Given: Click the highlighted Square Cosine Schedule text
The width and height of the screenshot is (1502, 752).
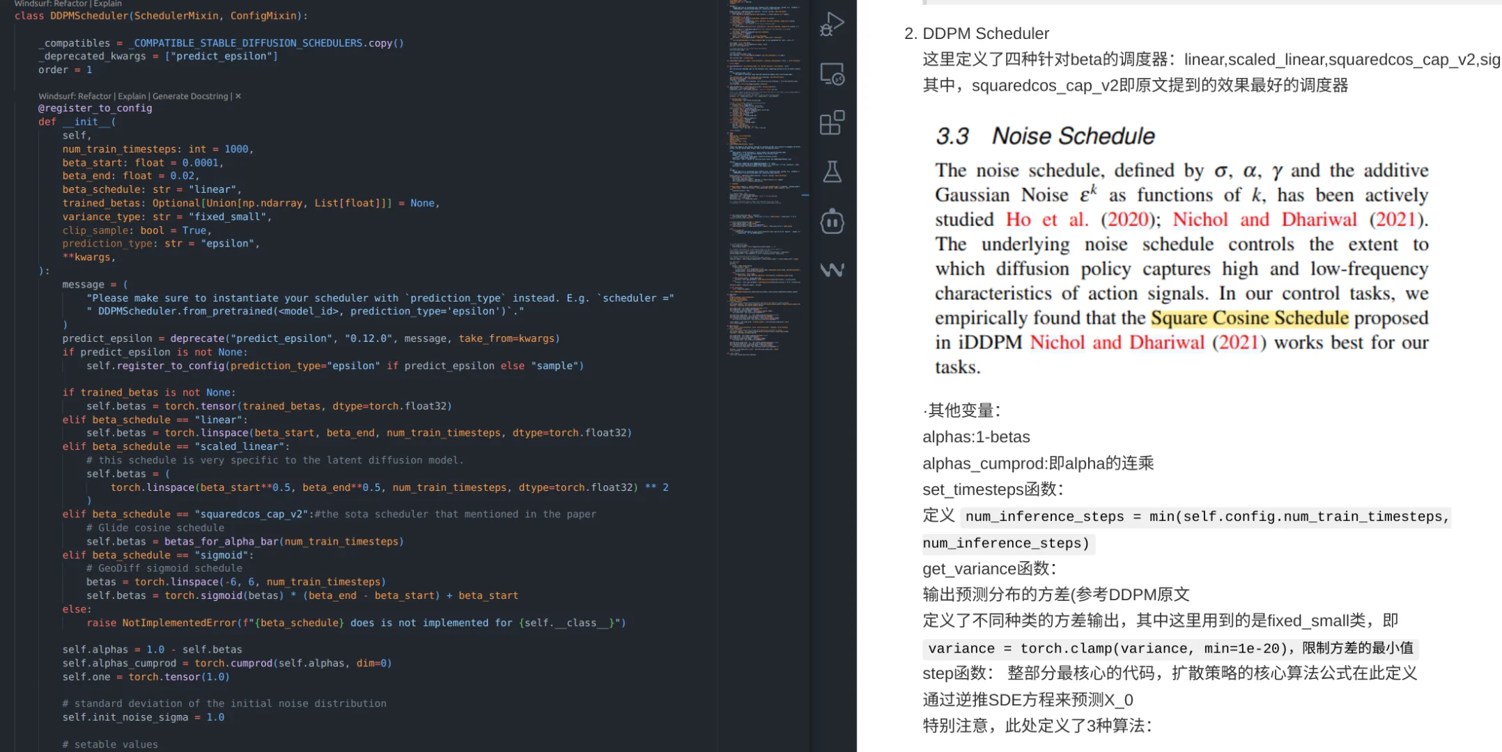Looking at the screenshot, I should pyautogui.click(x=1249, y=318).
